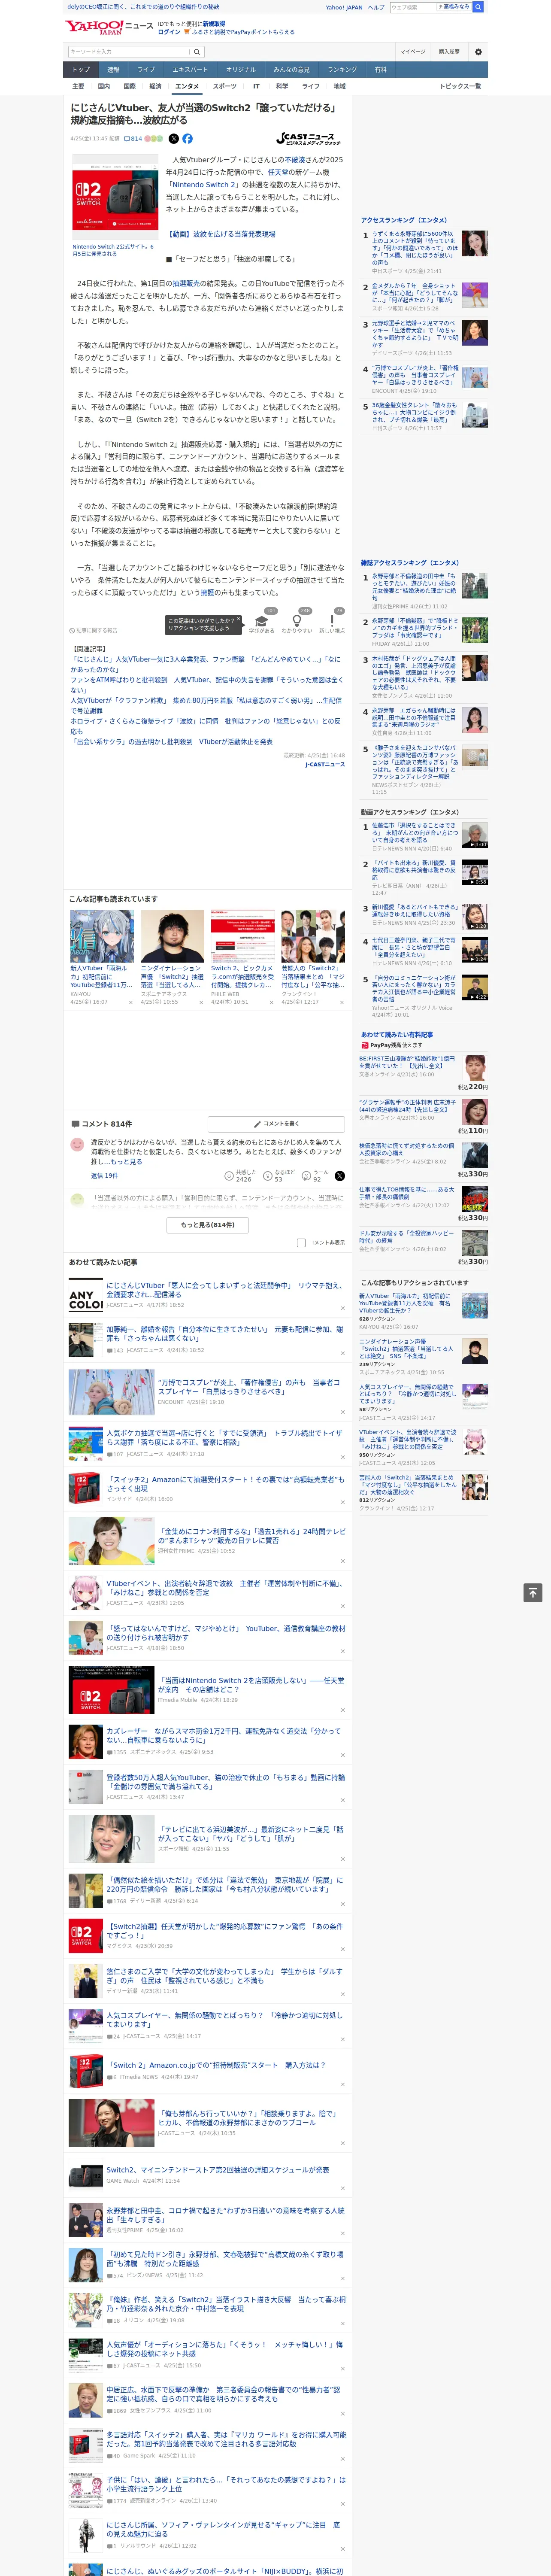Share article on Facebook icon
The width and height of the screenshot is (551, 2576).
pos(187,139)
